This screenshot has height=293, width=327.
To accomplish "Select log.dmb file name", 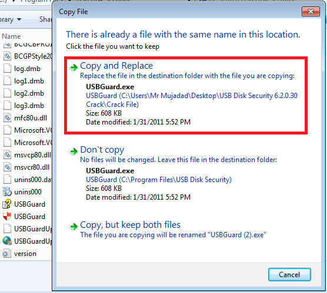I will tap(27, 69).
